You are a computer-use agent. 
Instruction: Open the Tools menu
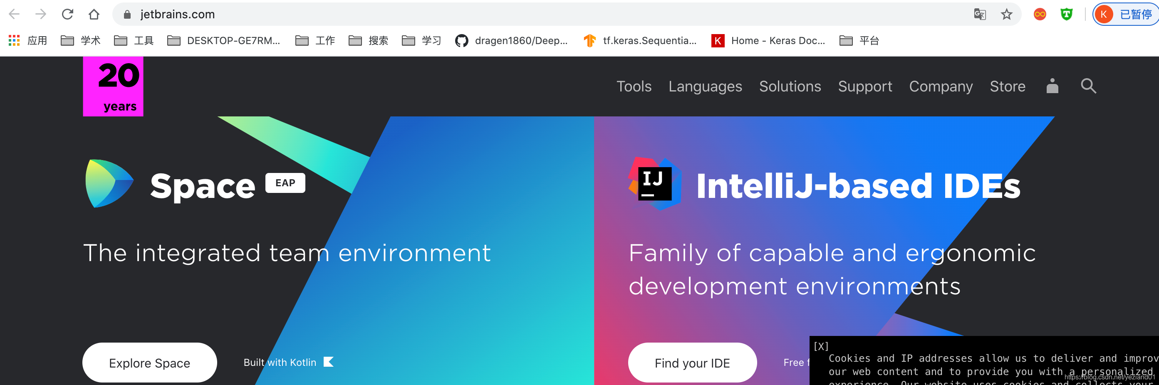(634, 86)
